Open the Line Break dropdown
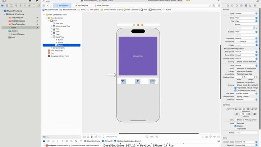 tap(246, 94)
